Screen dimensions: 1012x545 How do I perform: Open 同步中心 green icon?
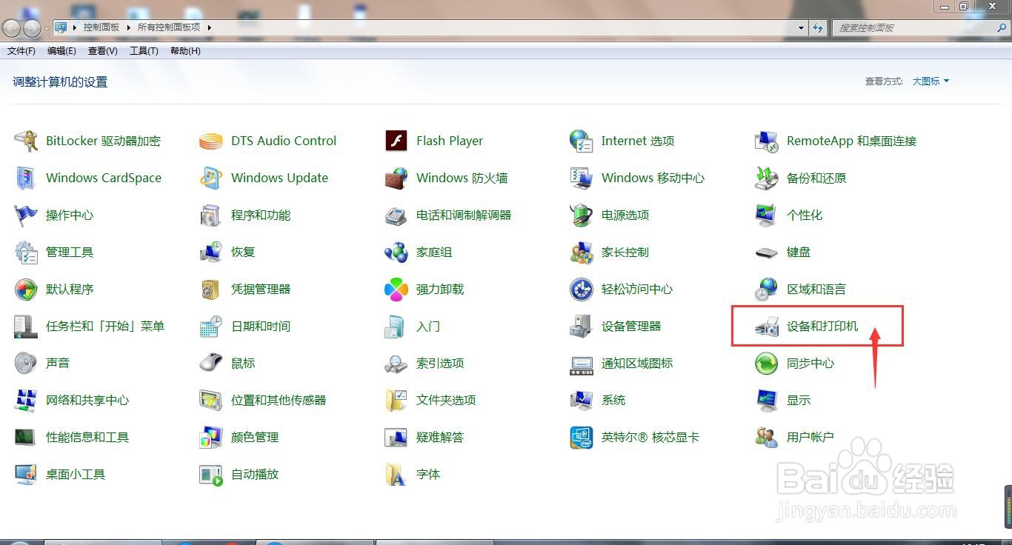767,363
